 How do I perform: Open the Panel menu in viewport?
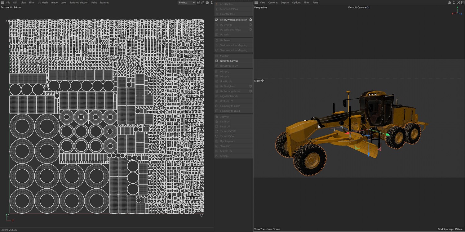point(315,2)
